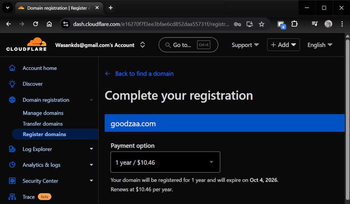Screen dimensions: 350x204
Task: Expand the account switcher chevrons
Action: [x=142, y=45]
